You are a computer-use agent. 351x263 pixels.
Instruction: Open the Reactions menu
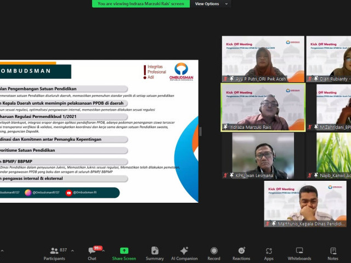coord(241,253)
